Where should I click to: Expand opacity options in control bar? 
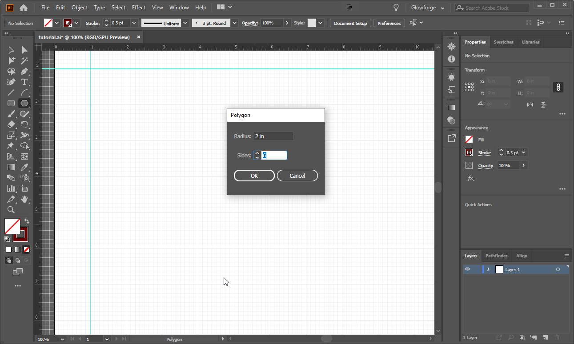coord(287,23)
